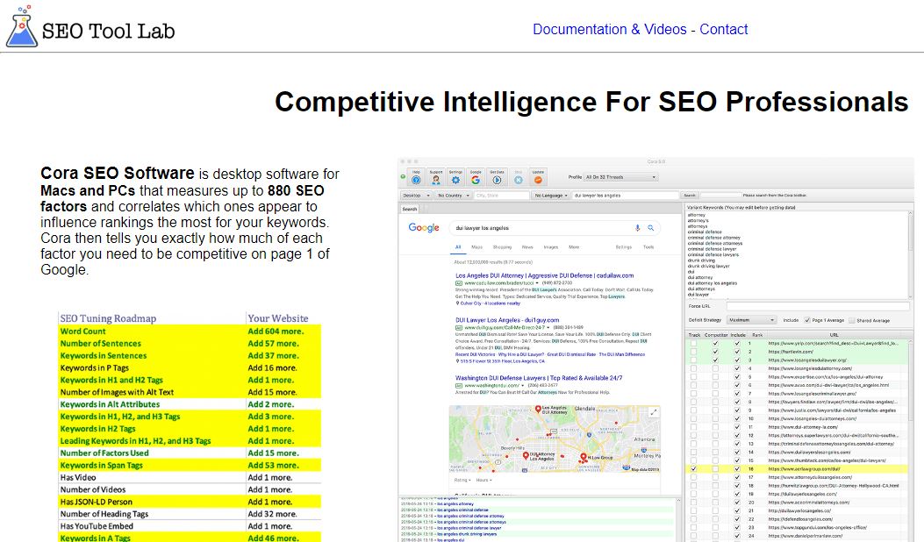Follow the Contact link in header

[x=724, y=29]
